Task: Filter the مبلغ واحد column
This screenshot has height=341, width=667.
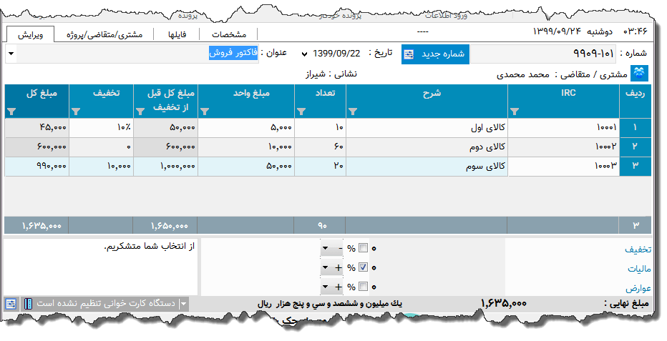Action: (205, 112)
